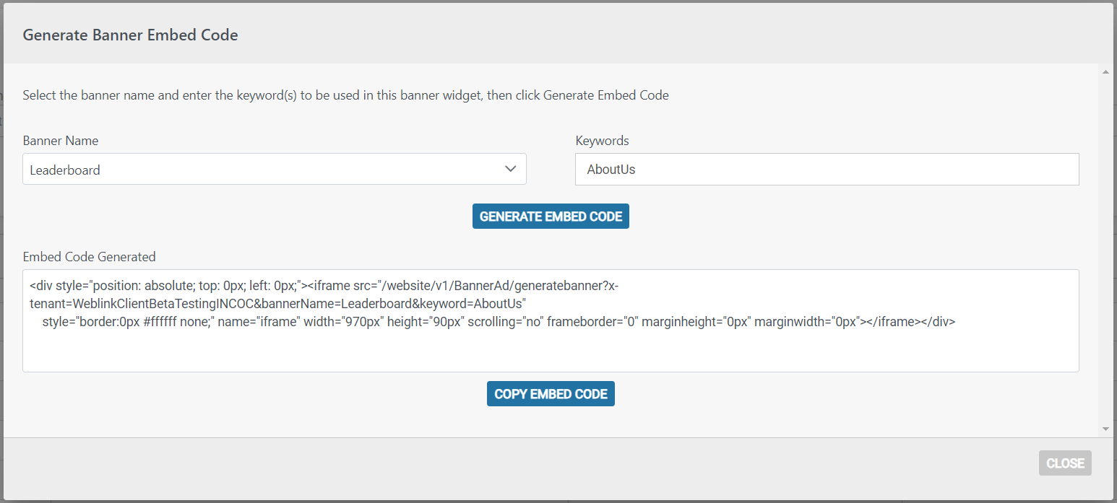
Task: Focus the Keywords field containing AboutUs
Action: (x=827, y=169)
